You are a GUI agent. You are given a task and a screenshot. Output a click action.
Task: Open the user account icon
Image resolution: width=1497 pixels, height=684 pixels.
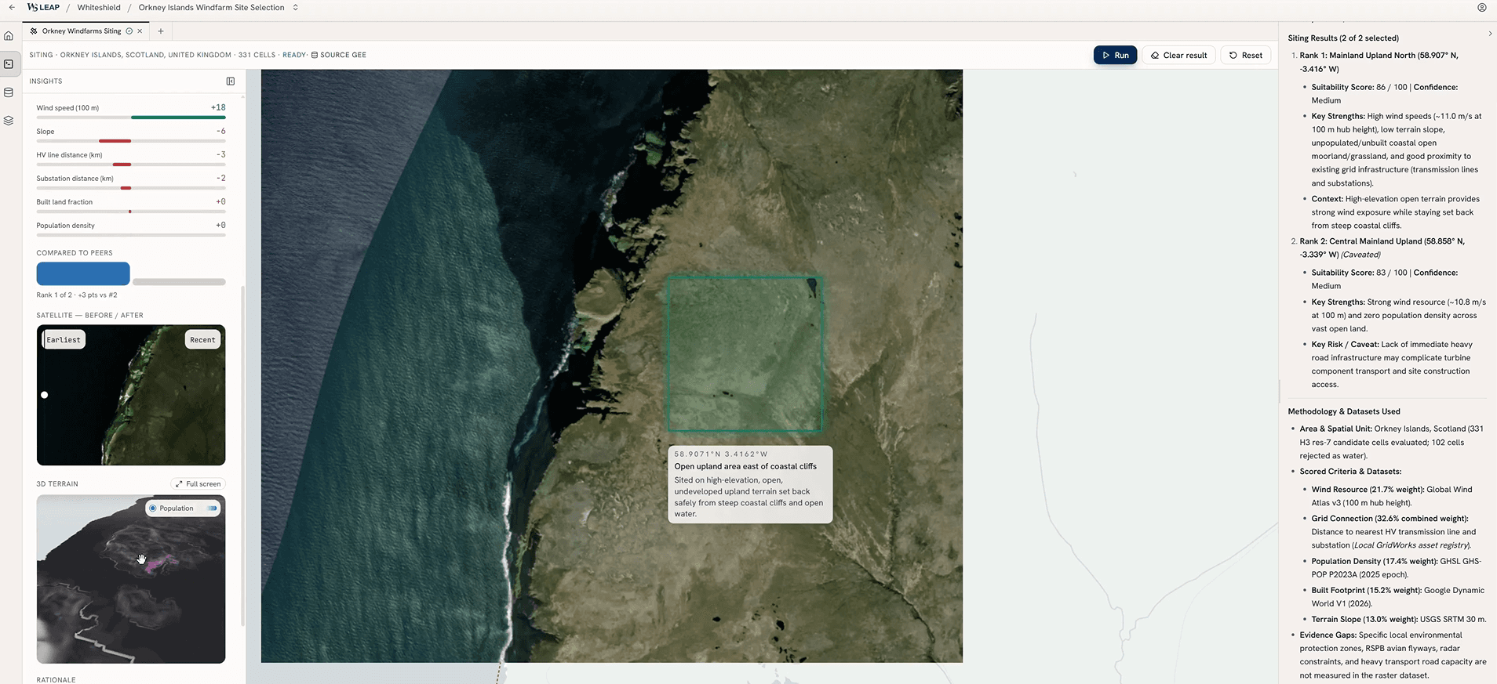click(x=1482, y=8)
